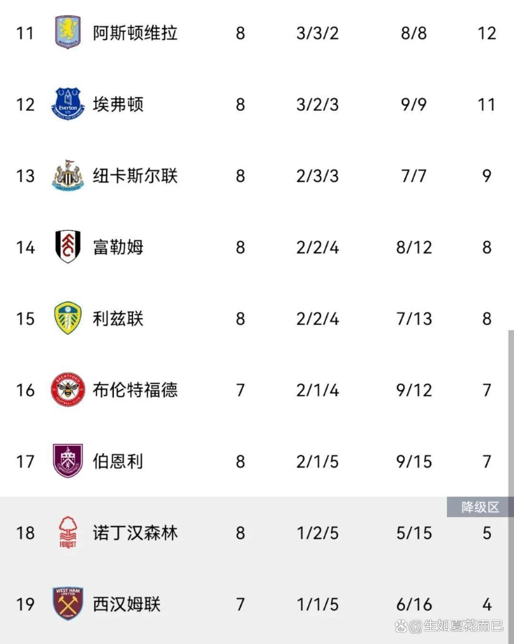The width and height of the screenshot is (514, 644).
Task: Open the 布伦特福德 team link
Action: (x=135, y=390)
